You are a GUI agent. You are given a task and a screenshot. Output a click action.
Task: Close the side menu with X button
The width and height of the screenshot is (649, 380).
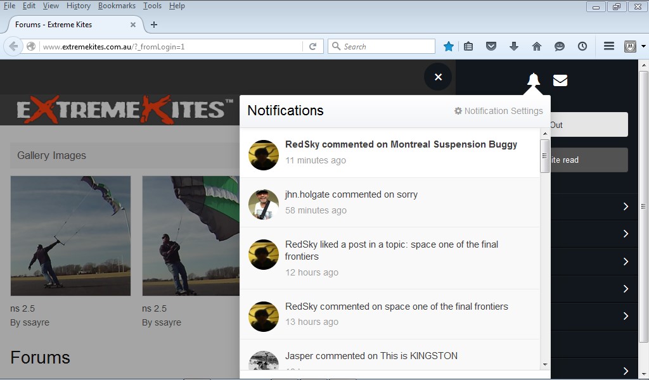pos(438,77)
